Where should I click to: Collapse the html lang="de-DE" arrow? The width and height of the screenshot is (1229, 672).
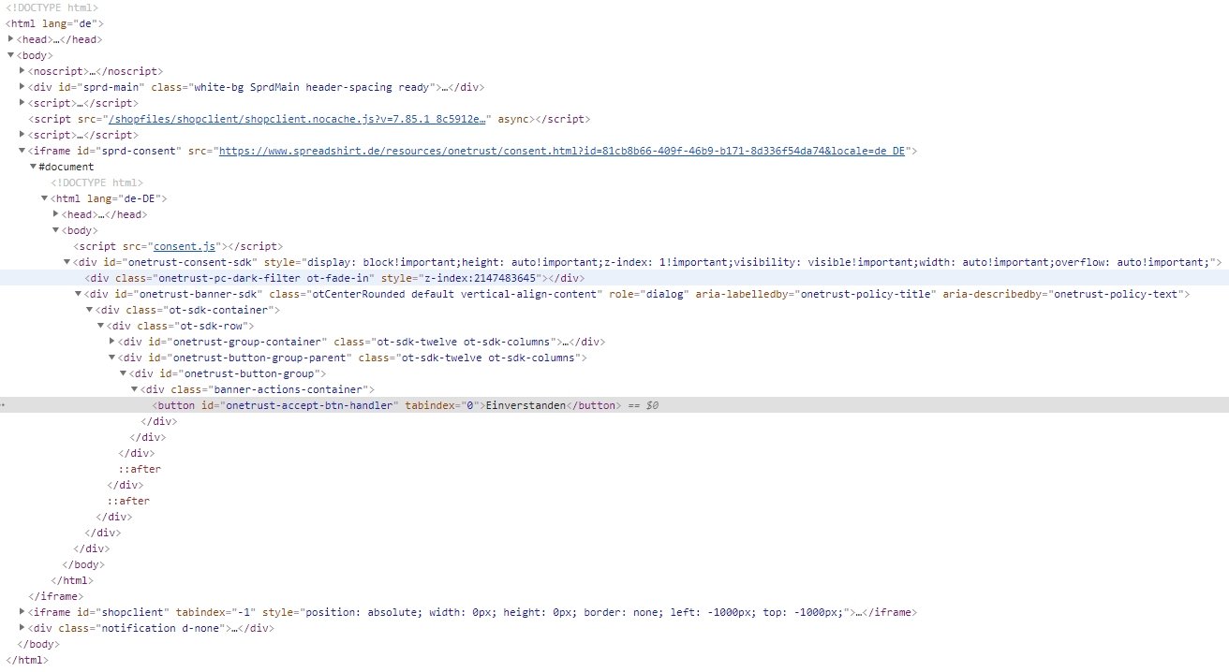(x=44, y=198)
